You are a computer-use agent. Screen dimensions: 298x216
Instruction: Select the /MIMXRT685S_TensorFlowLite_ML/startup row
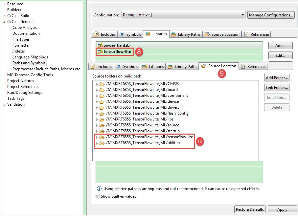coord(143,131)
